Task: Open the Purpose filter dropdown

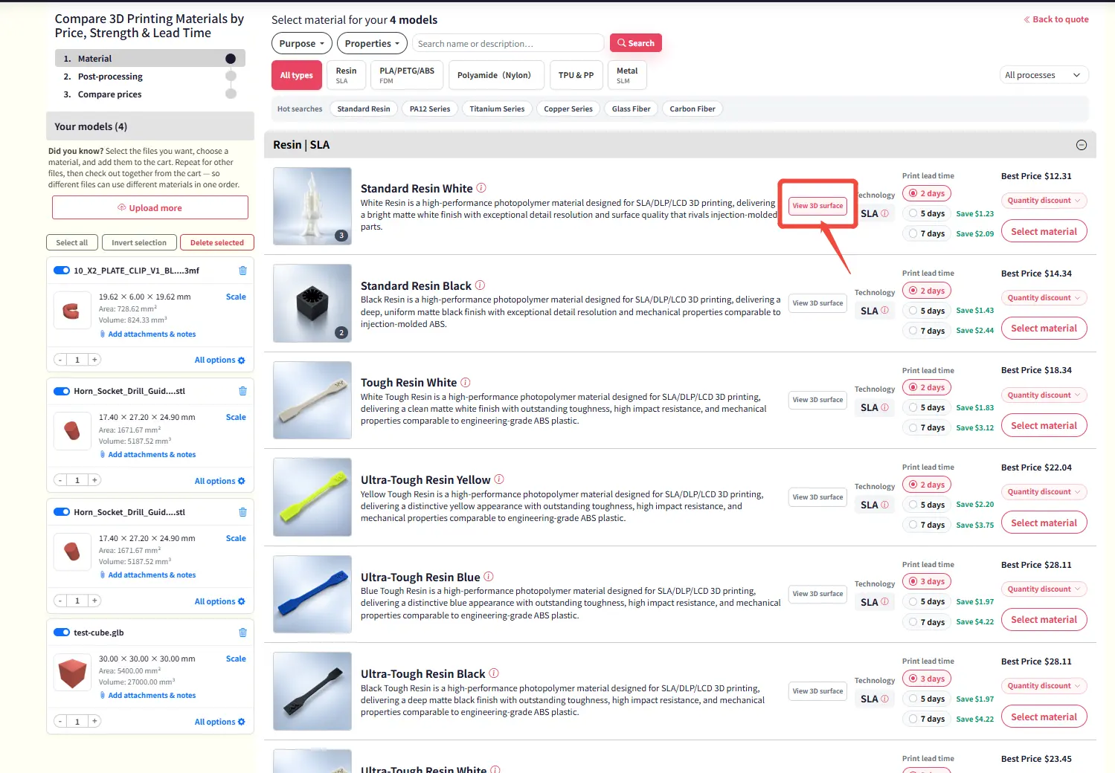Action: pyautogui.click(x=301, y=43)
